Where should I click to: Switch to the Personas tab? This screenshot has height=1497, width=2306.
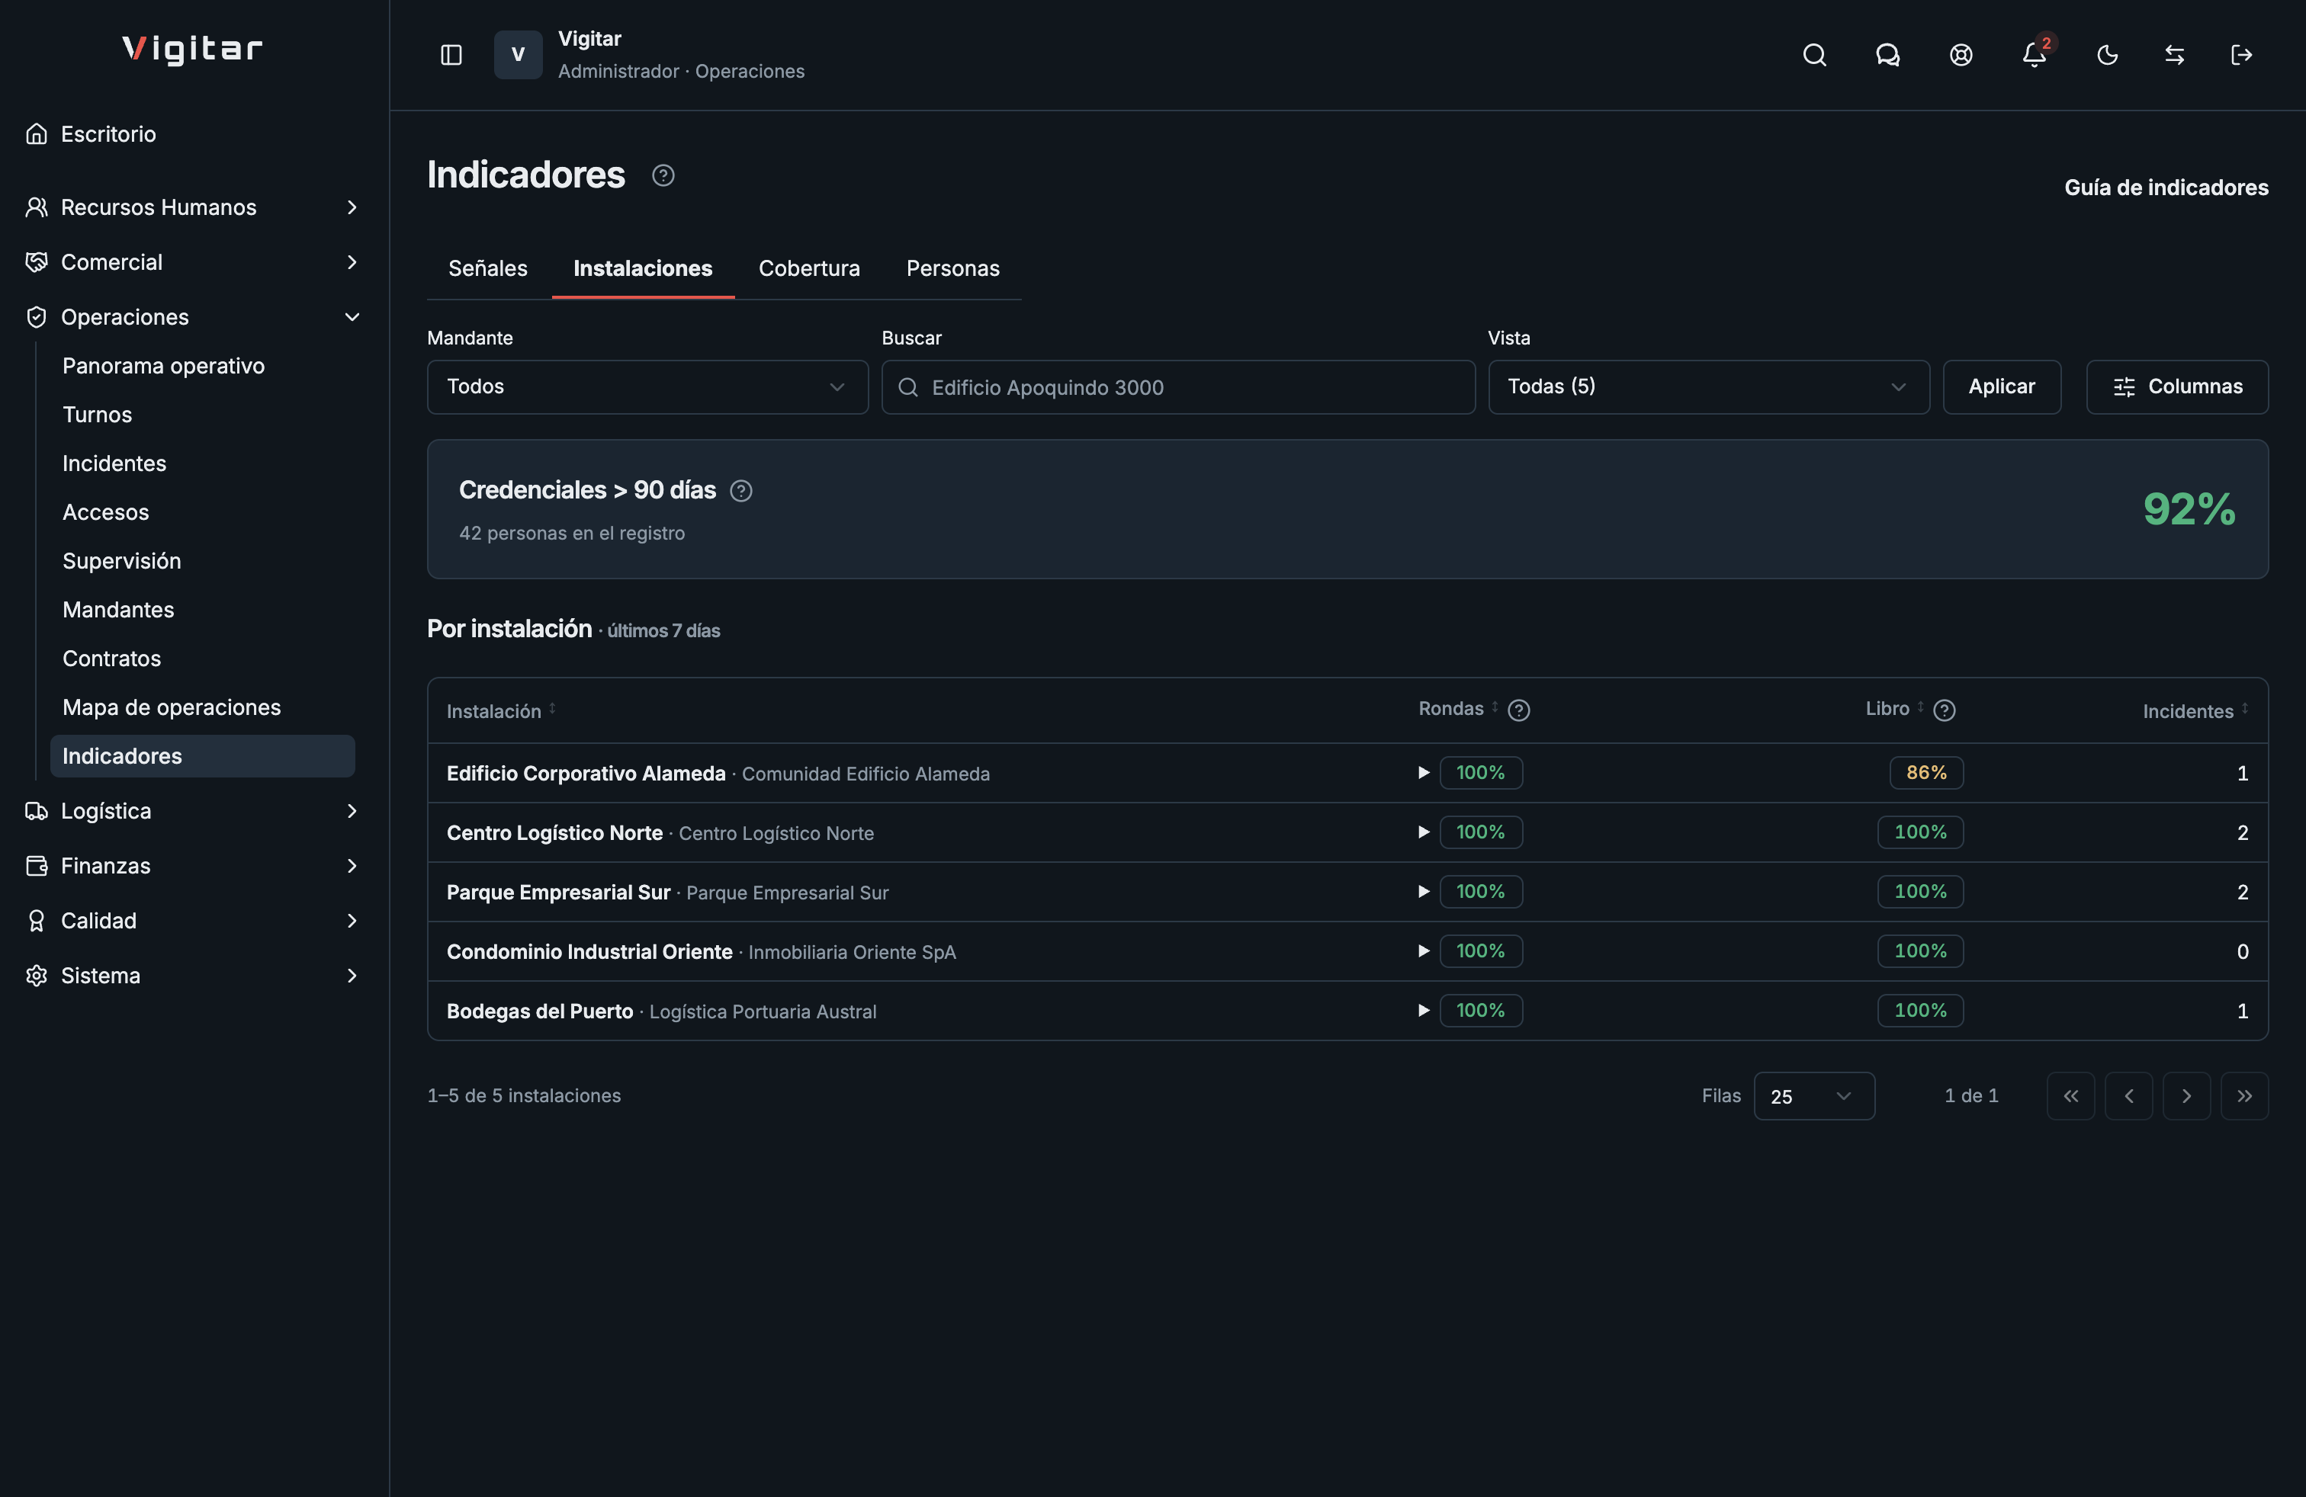(952, 268)
